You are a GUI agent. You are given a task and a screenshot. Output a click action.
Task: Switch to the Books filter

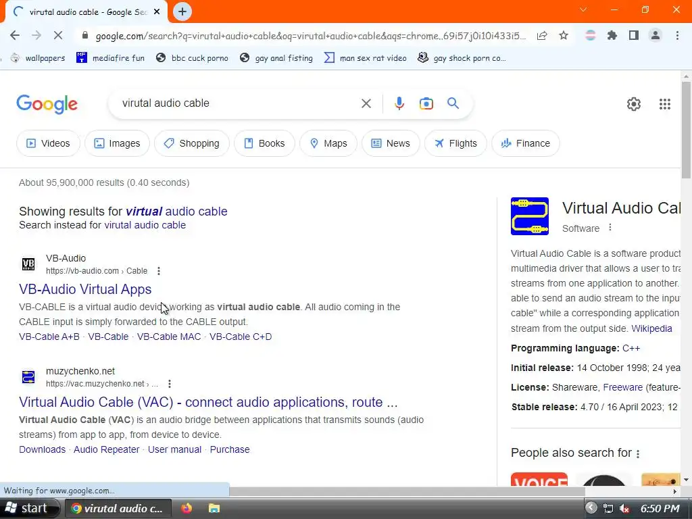264,143
